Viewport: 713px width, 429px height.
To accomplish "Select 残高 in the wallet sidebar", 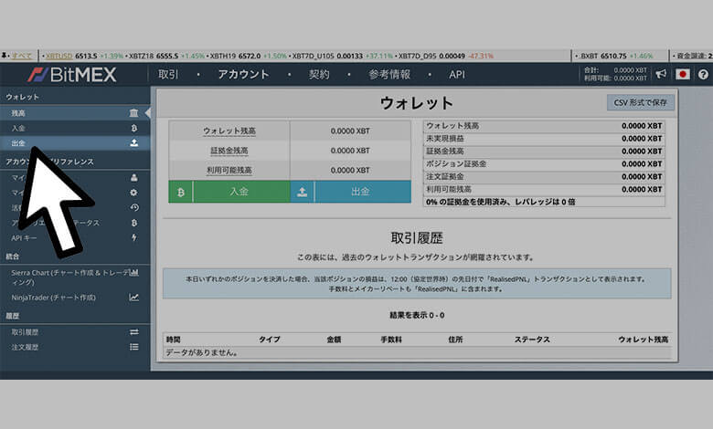I will [75, 113].
